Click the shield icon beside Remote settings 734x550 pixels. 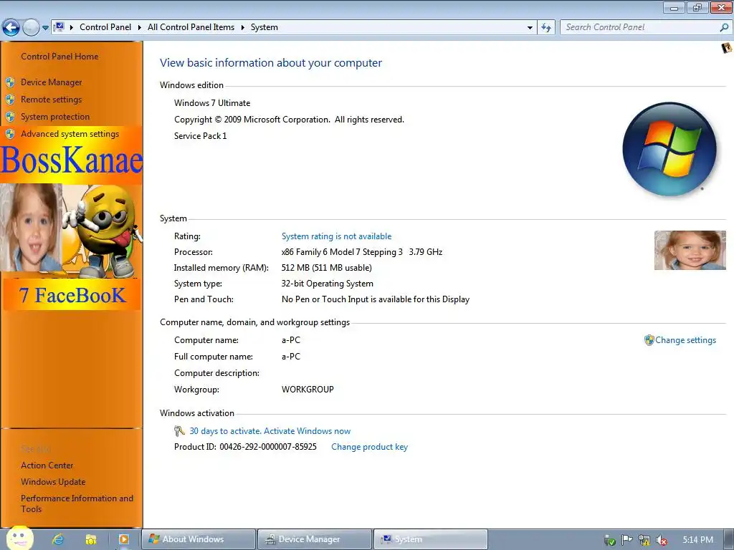[x=10, y=100]
